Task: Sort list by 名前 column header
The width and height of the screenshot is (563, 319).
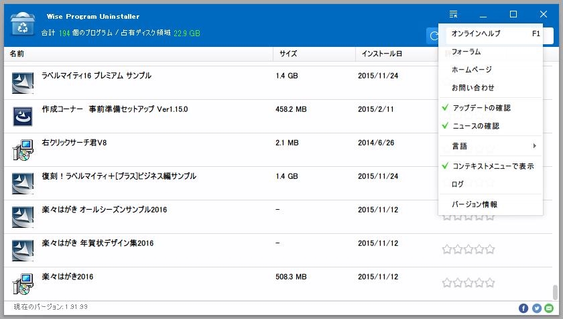Action: 138,54
